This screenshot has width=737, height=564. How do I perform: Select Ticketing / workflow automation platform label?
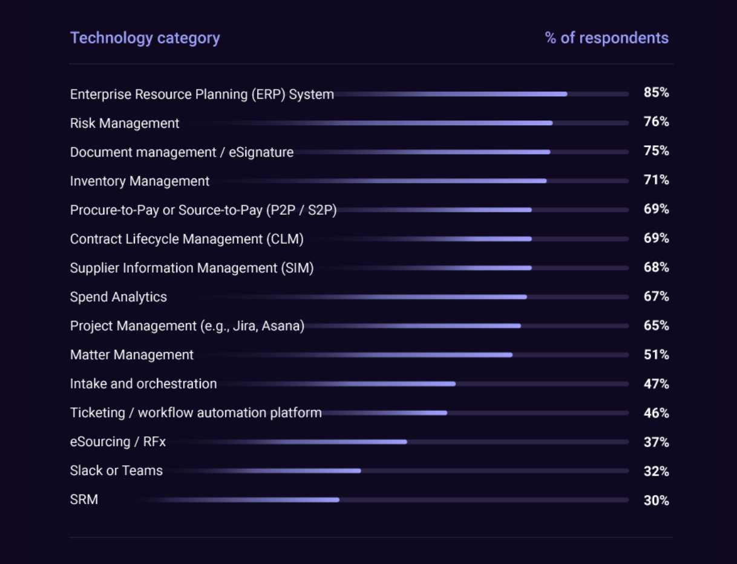click(x=196, y=413)
